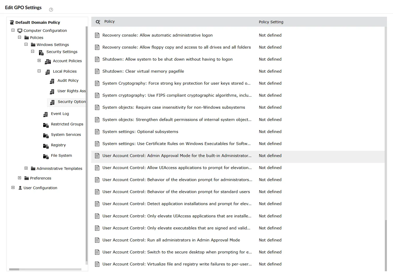Open System objects: Require case insensitivity policy
Screen dimensions: 393x272
pos(174,107)
